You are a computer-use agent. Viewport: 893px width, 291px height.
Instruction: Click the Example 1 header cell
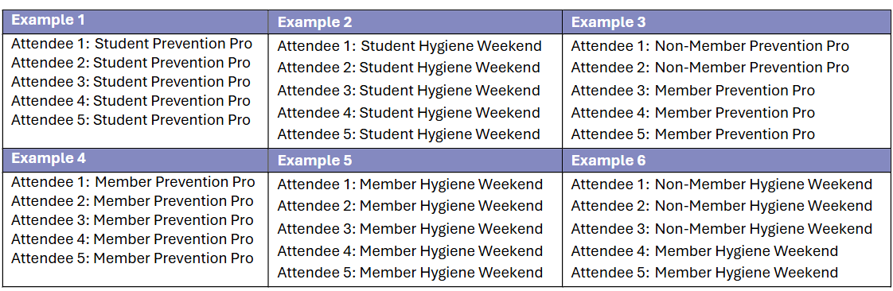[x=135, y=21]
